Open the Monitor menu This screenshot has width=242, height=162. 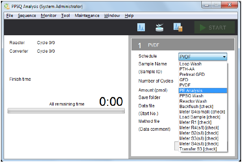click(x=49, y=16)
